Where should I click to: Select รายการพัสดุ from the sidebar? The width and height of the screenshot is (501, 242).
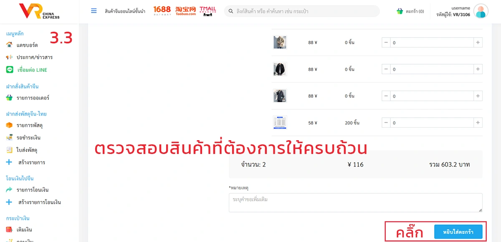(30, 125)
